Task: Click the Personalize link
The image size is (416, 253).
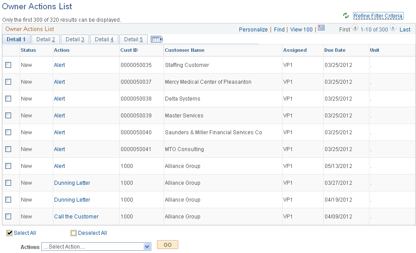Action: click(253, 29)
